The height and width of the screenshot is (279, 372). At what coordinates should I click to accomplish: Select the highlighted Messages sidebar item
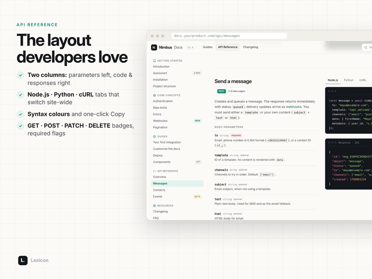coord(177,183)
